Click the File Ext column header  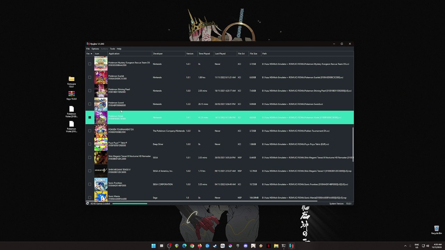243,53
